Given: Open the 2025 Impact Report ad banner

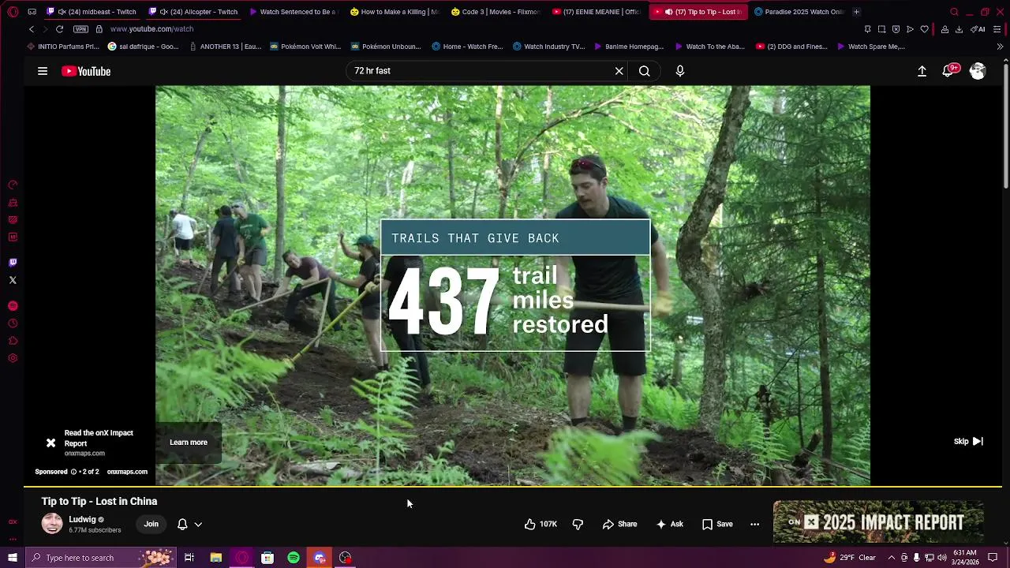Looking at the screenshot, I should [x=878, y=522].
